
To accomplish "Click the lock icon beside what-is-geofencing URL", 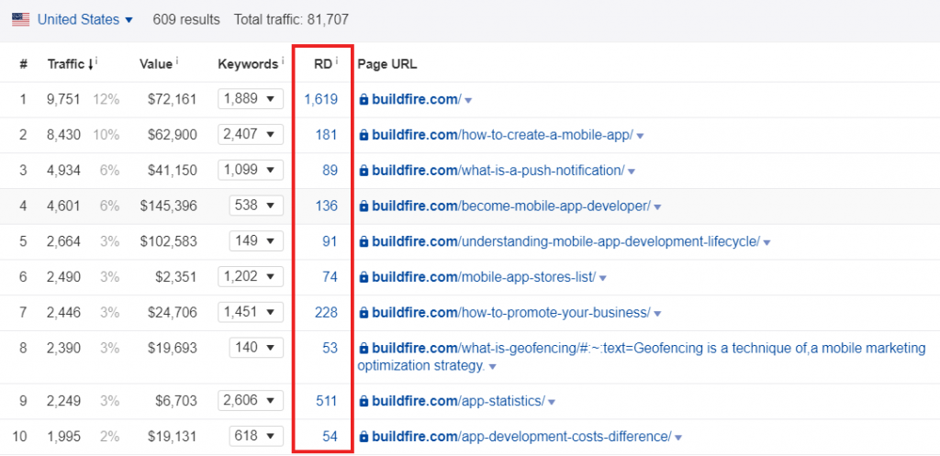I will coord(364,349).
